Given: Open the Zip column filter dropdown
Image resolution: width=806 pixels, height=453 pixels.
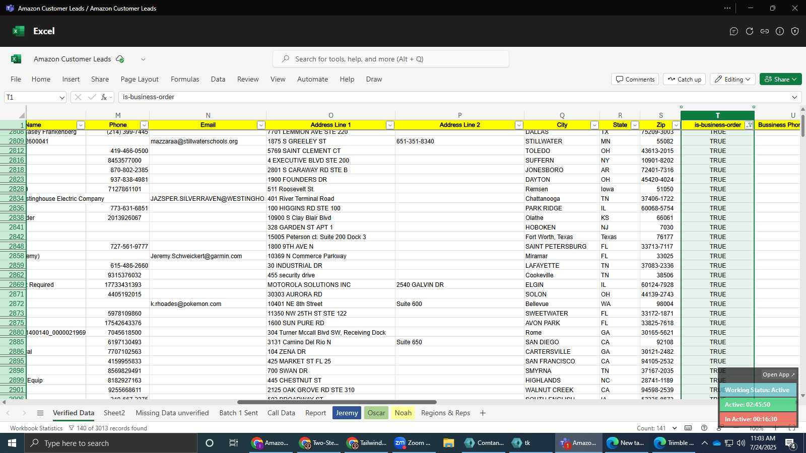Looking at the screenshot, I should 676,125.
